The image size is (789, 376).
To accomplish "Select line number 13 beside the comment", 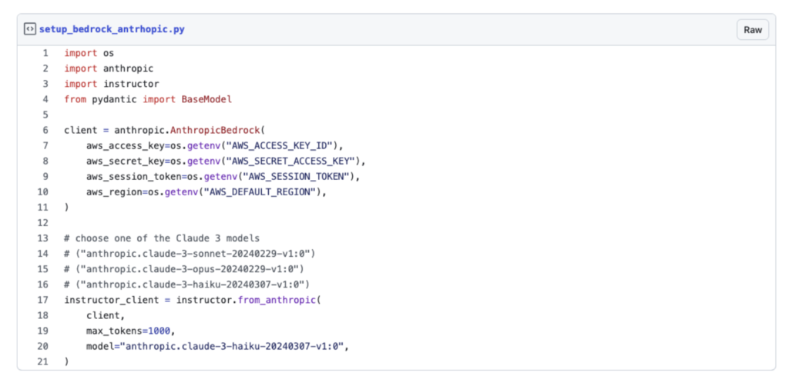I will [43, 238].
